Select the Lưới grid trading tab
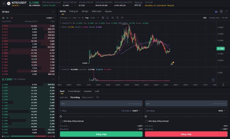Viewport: 230px width, 139px height. tap(97, 91)
